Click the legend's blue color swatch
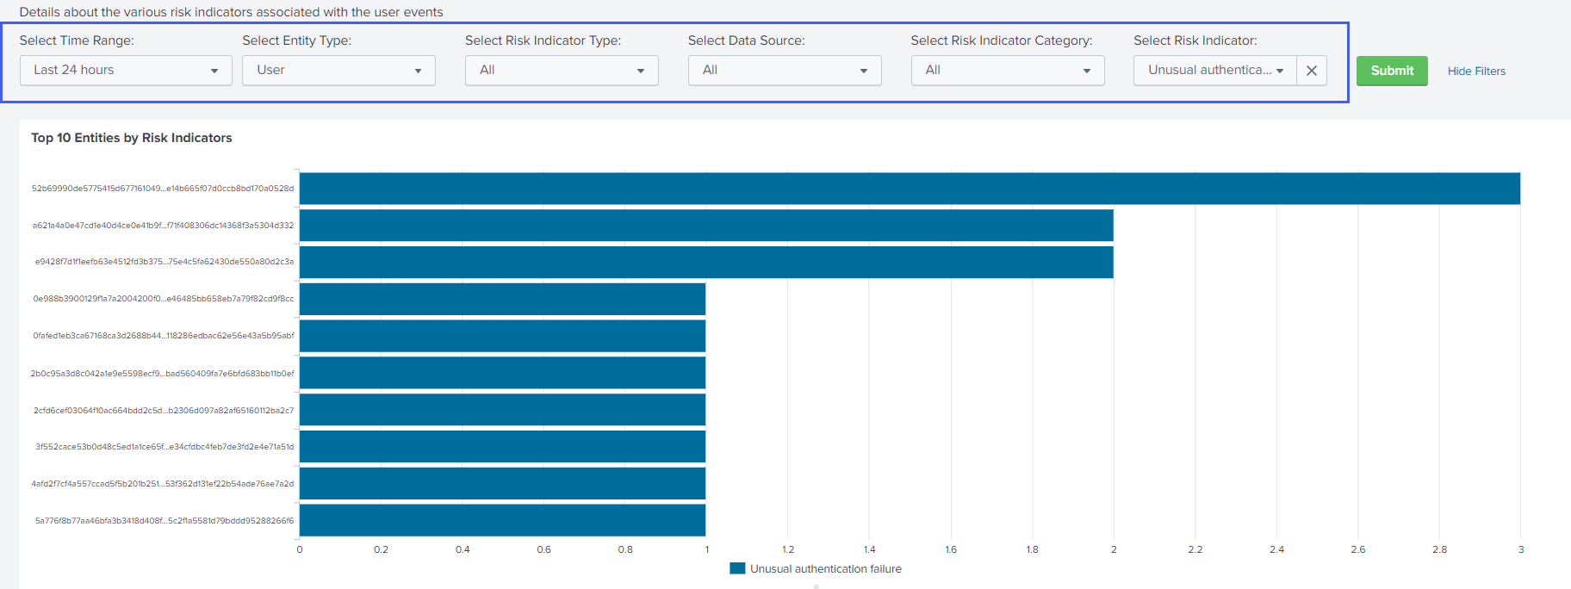Screen dimensions: 1571x589 737,568
